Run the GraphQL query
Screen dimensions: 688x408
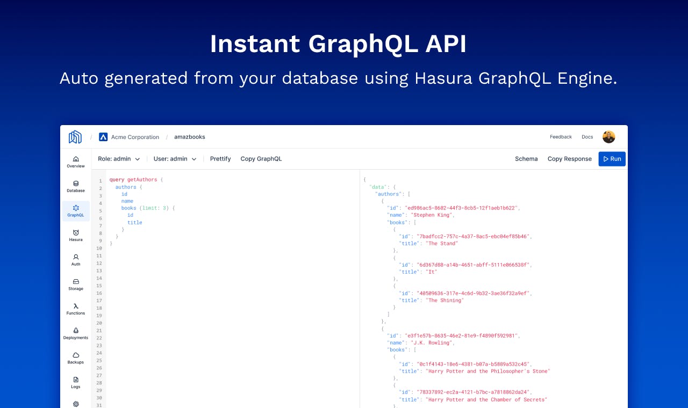click(612, 159)
